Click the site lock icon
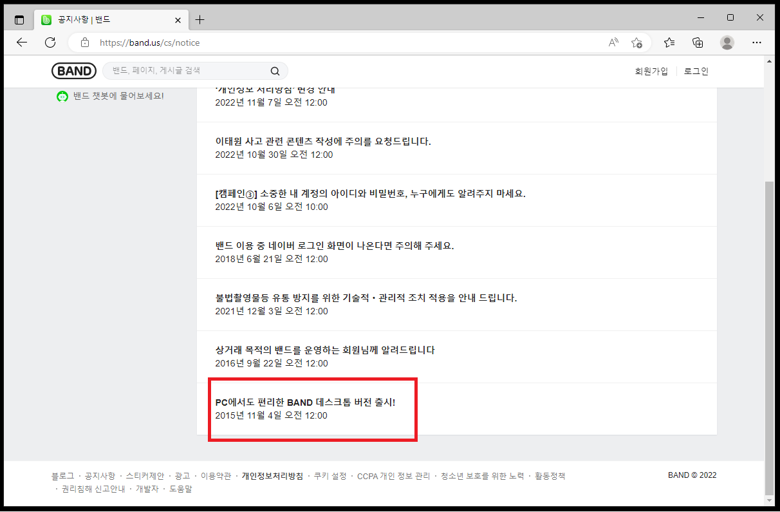 click(x=84, y=43)
